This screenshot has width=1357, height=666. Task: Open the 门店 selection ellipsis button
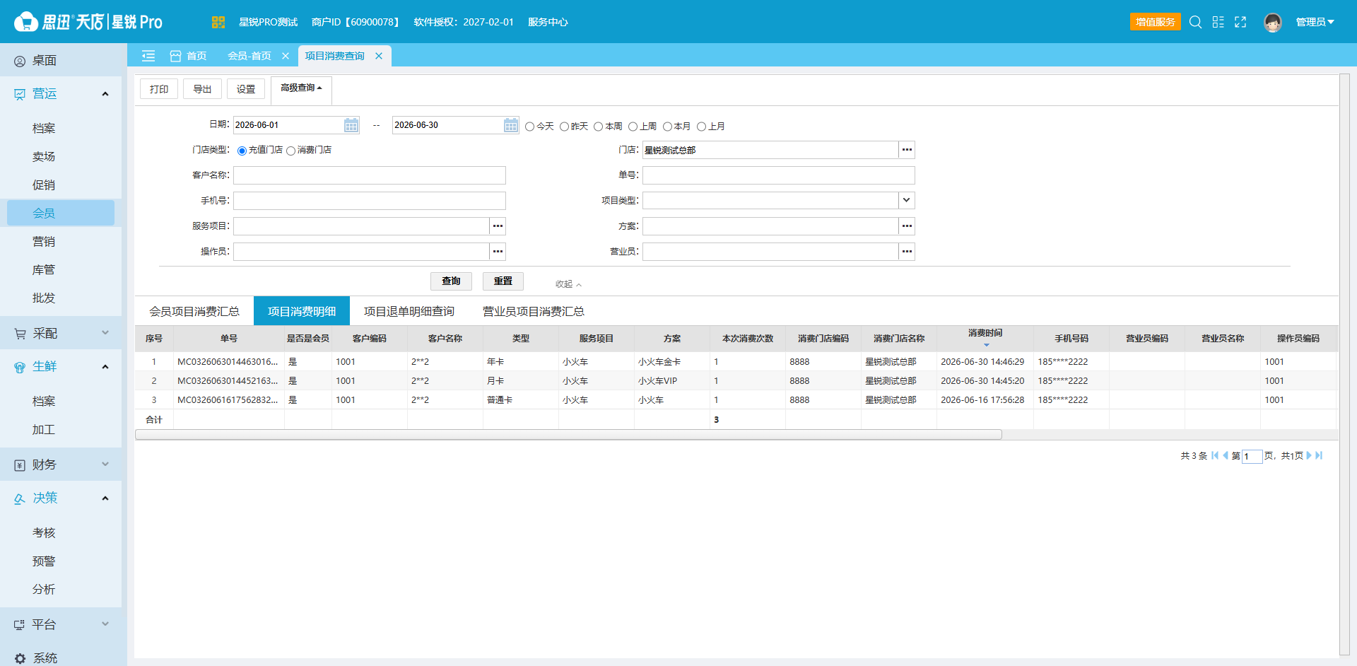pos(907,150)
